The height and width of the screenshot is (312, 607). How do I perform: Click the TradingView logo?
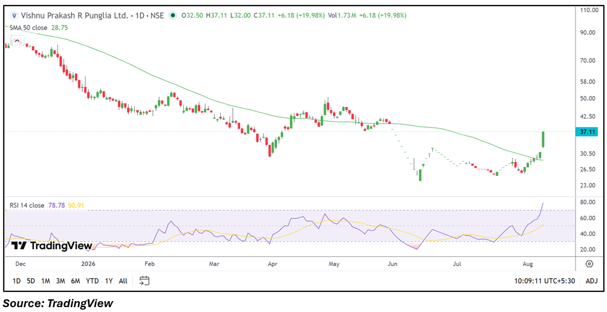[x=51, y=245]
